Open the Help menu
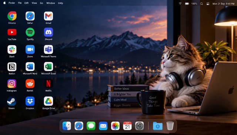This screenshot has width=237, height=135. 60,3
